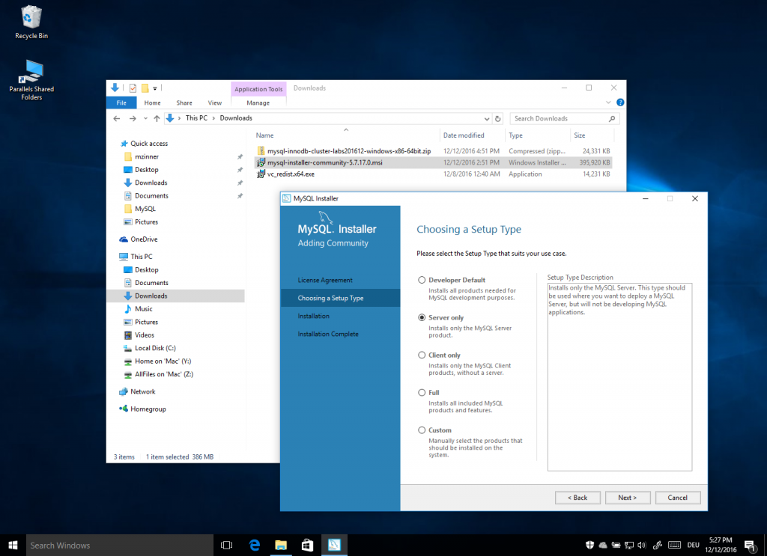
Task: Click the Explorer refresh icon
Action: coord(498,118)
